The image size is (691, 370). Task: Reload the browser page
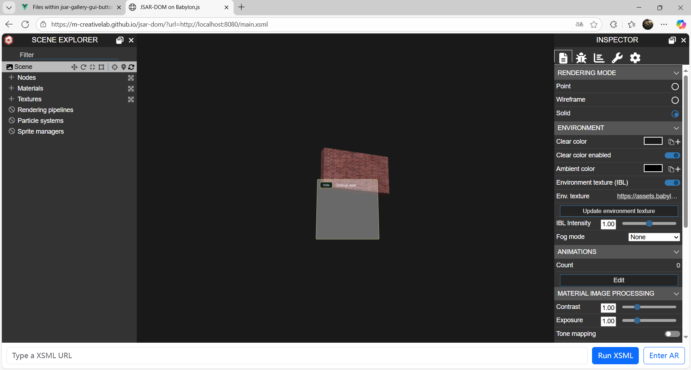25,24
